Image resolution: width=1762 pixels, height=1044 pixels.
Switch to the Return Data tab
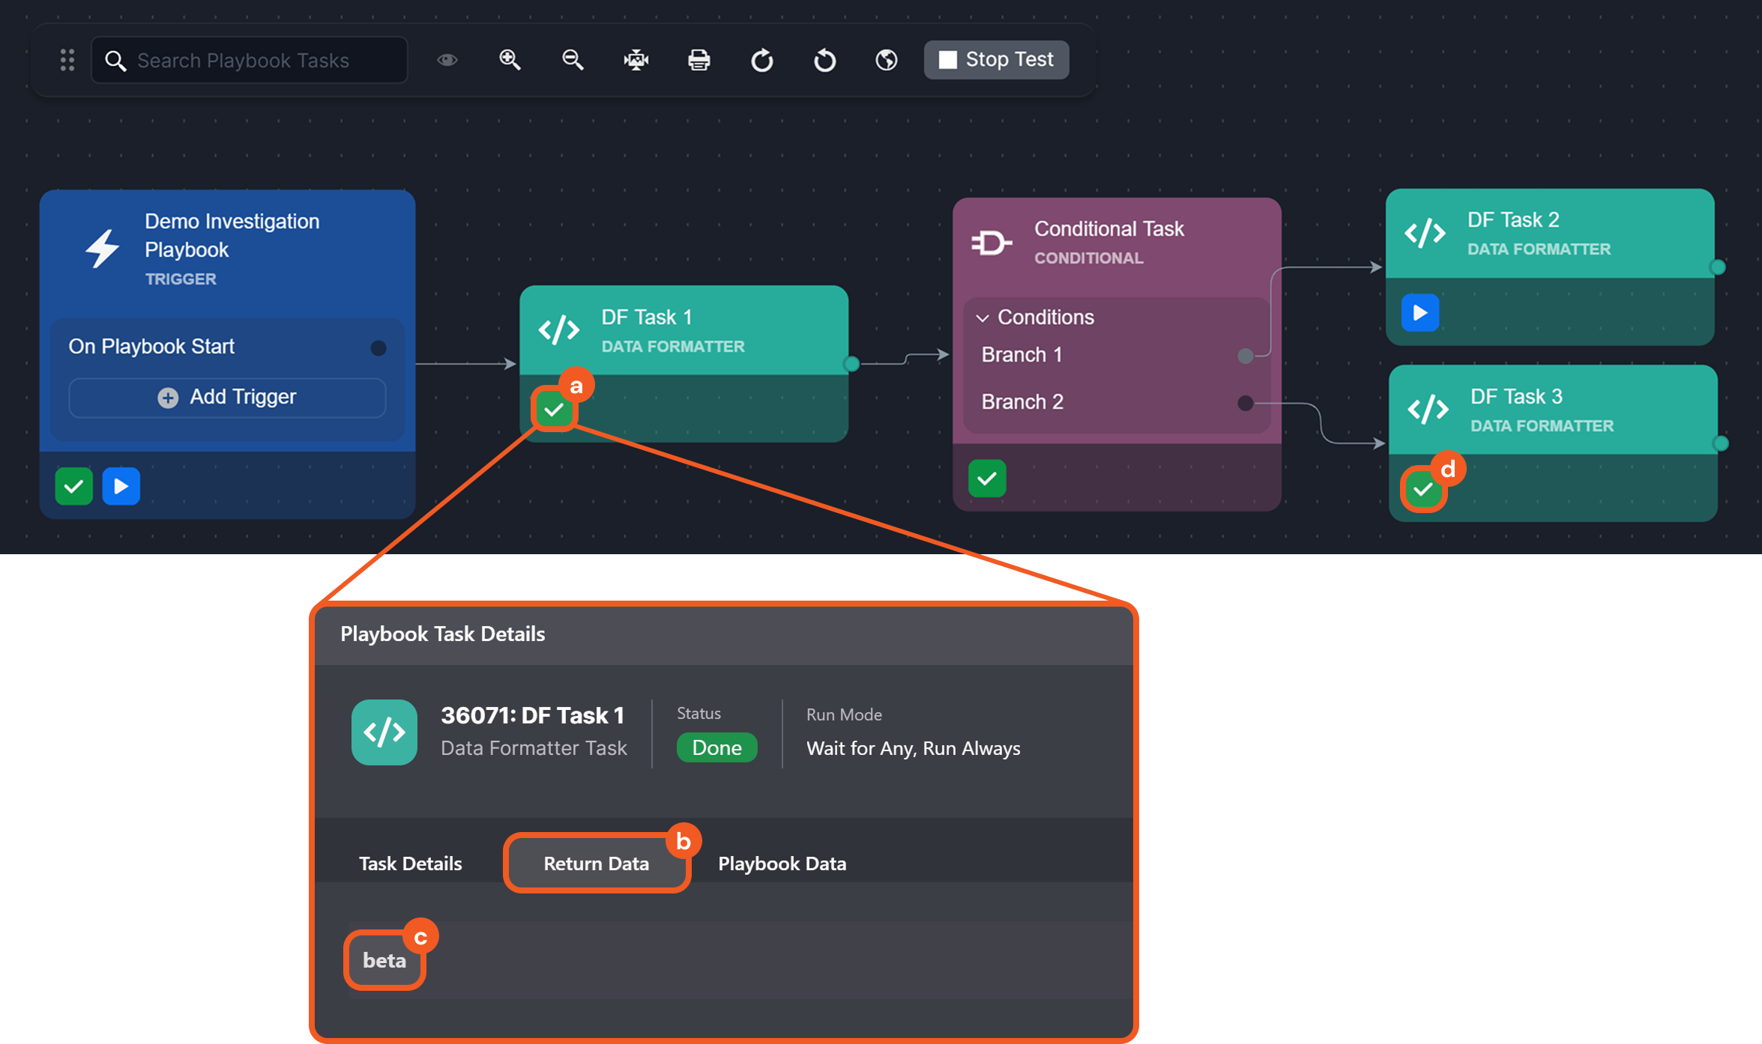click(596, 864)
